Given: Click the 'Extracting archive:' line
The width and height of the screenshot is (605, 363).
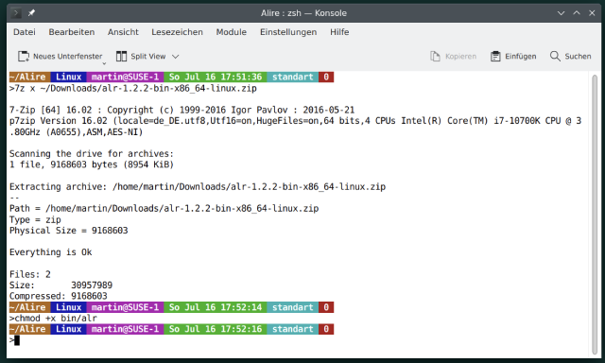Looking at the screenshot, I should 198,187.
